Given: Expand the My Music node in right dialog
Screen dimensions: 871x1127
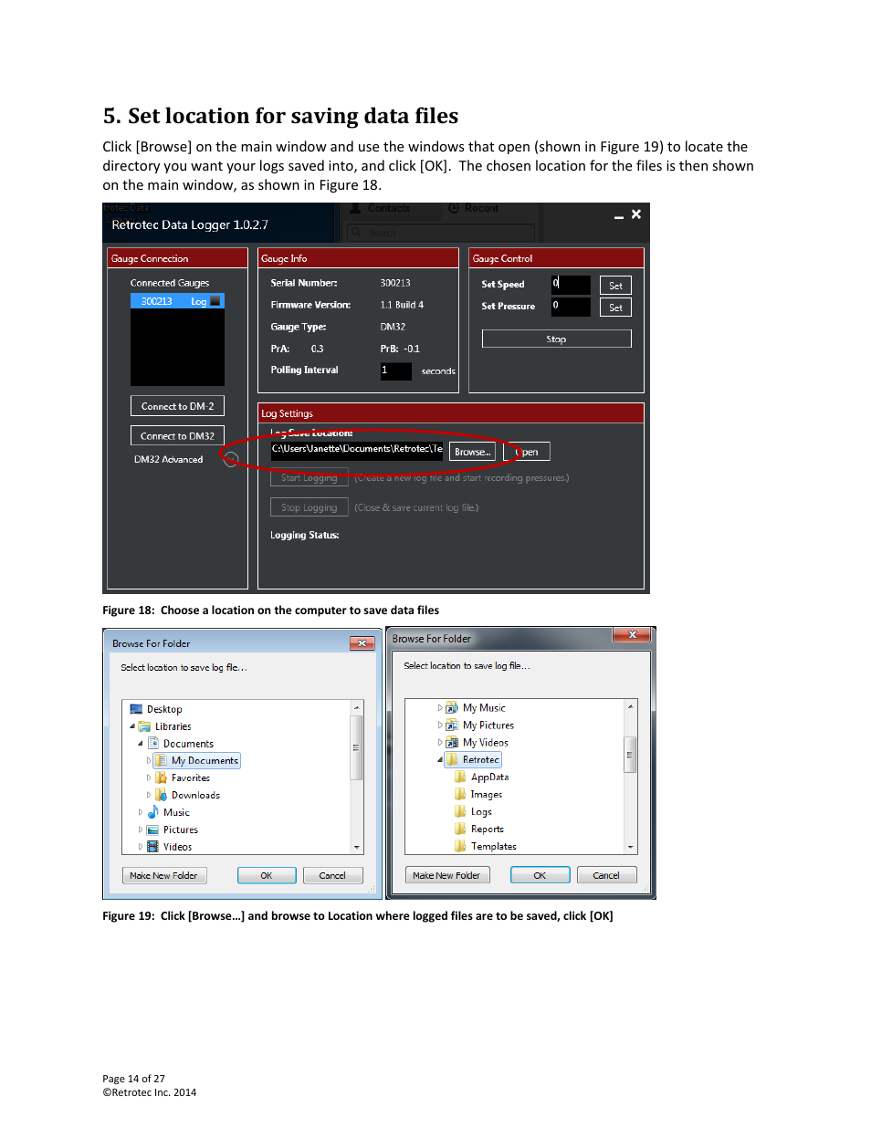Looking at the screenshot, I should 440,707.
